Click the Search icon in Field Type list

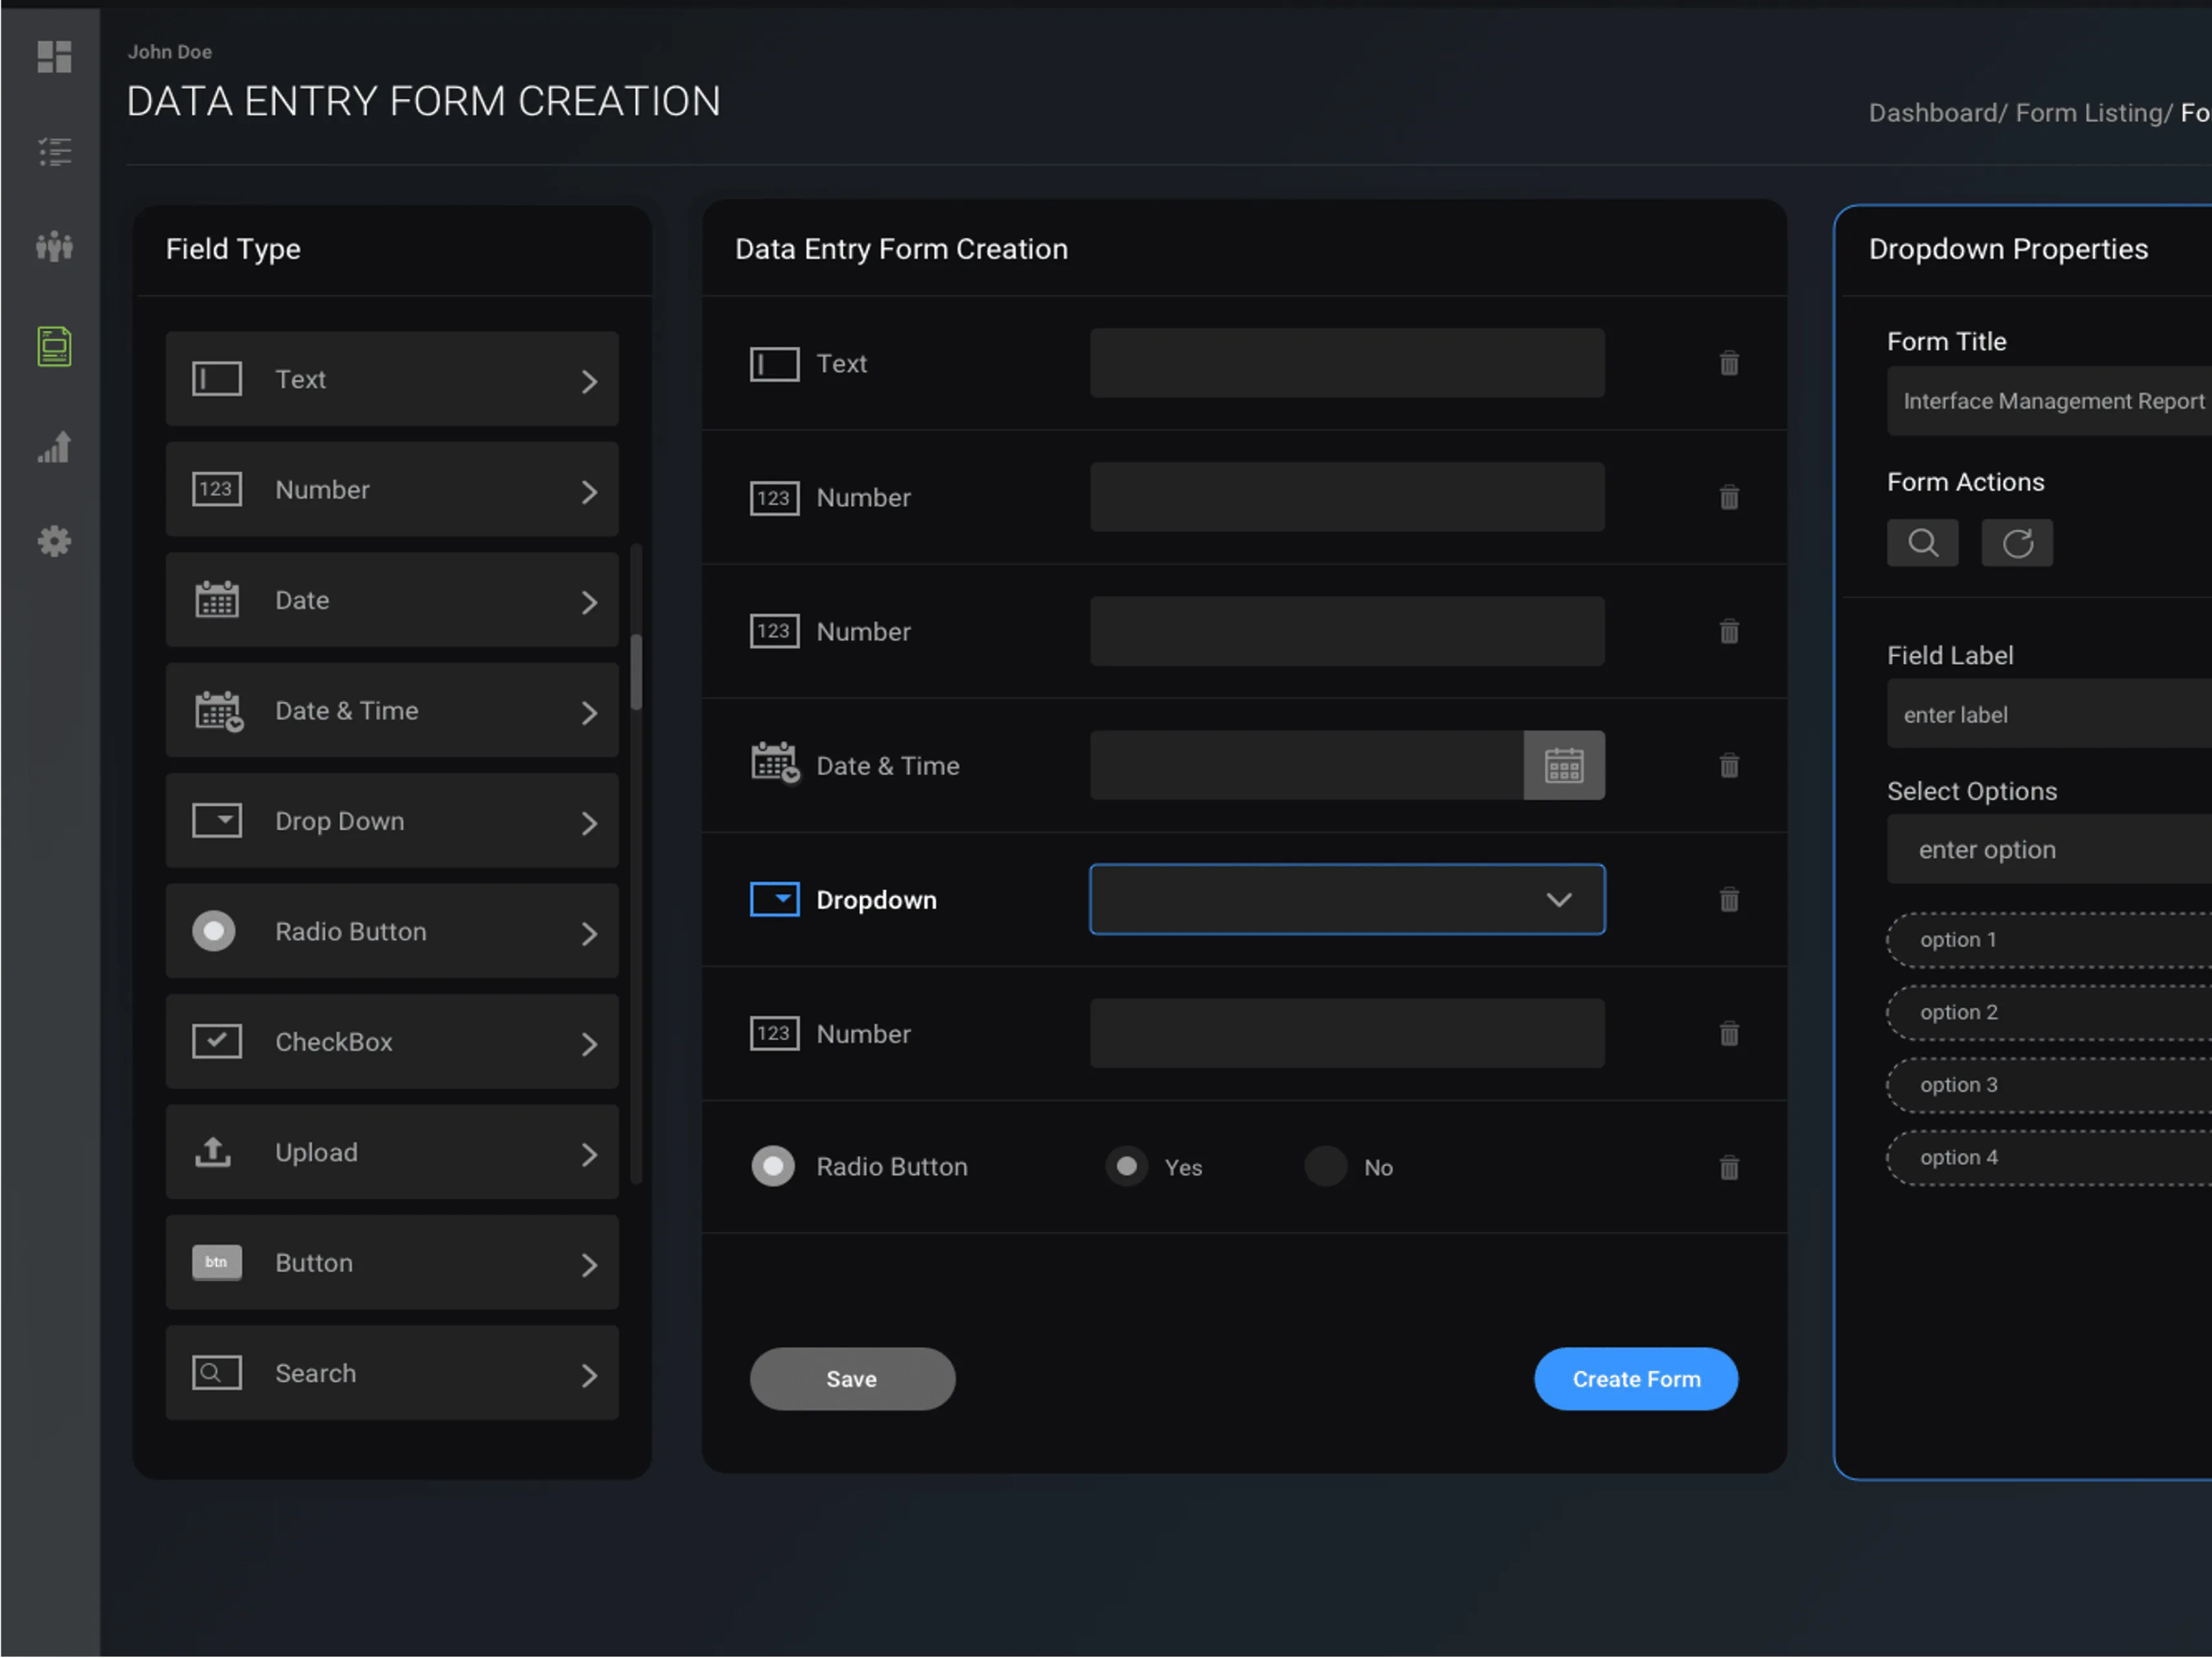tap(216, 1372)
